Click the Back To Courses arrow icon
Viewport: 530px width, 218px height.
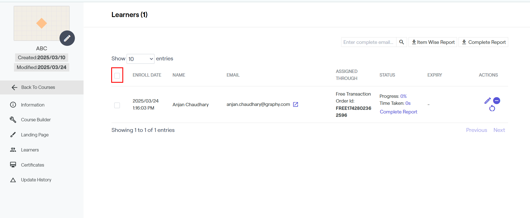(x=15, y=87)
